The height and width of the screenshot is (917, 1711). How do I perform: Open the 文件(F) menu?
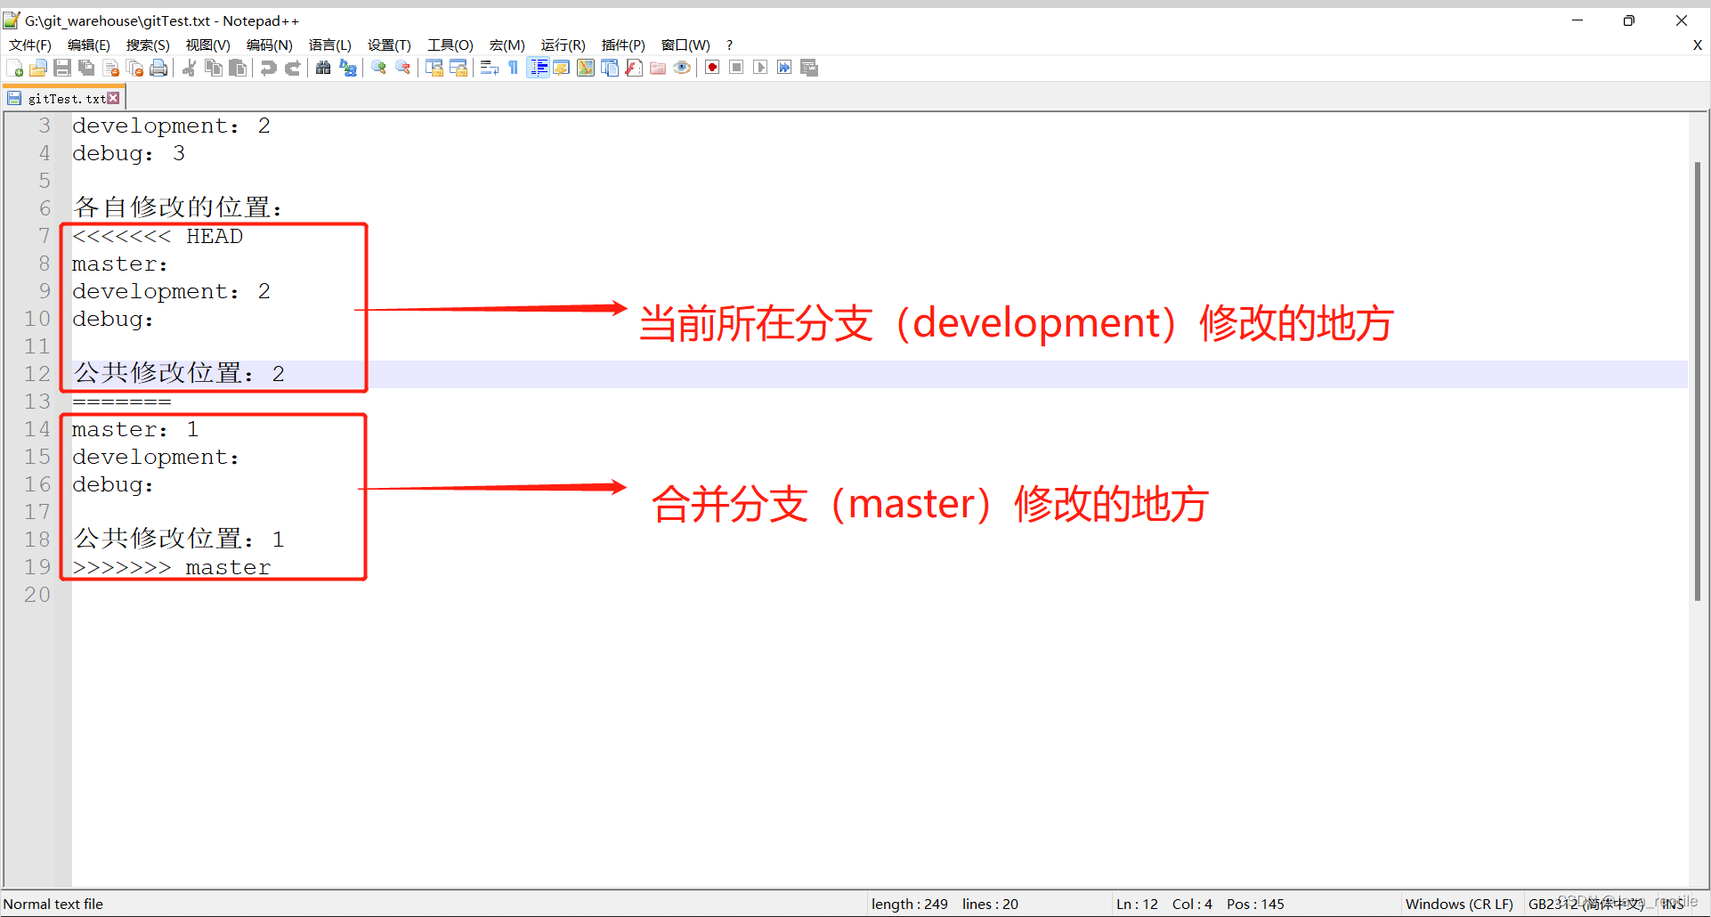pos(30,45)
